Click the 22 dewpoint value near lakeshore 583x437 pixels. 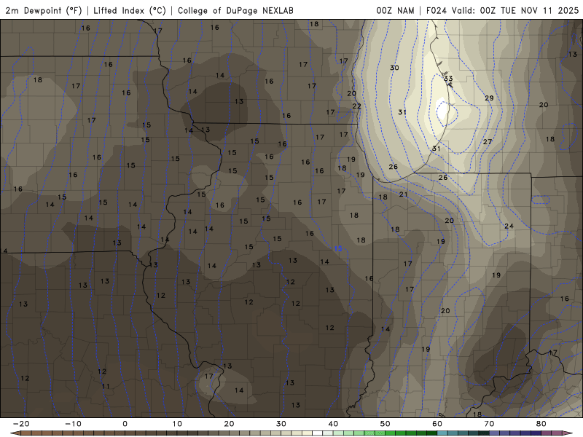357,106
